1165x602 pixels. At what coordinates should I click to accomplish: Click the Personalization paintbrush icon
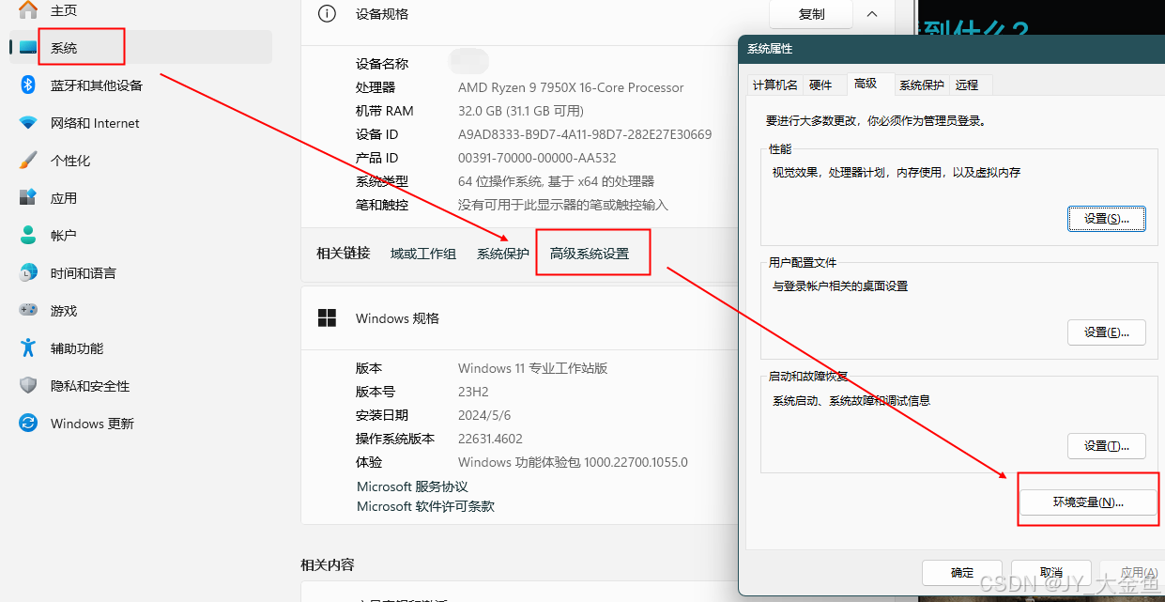point(28,160)
